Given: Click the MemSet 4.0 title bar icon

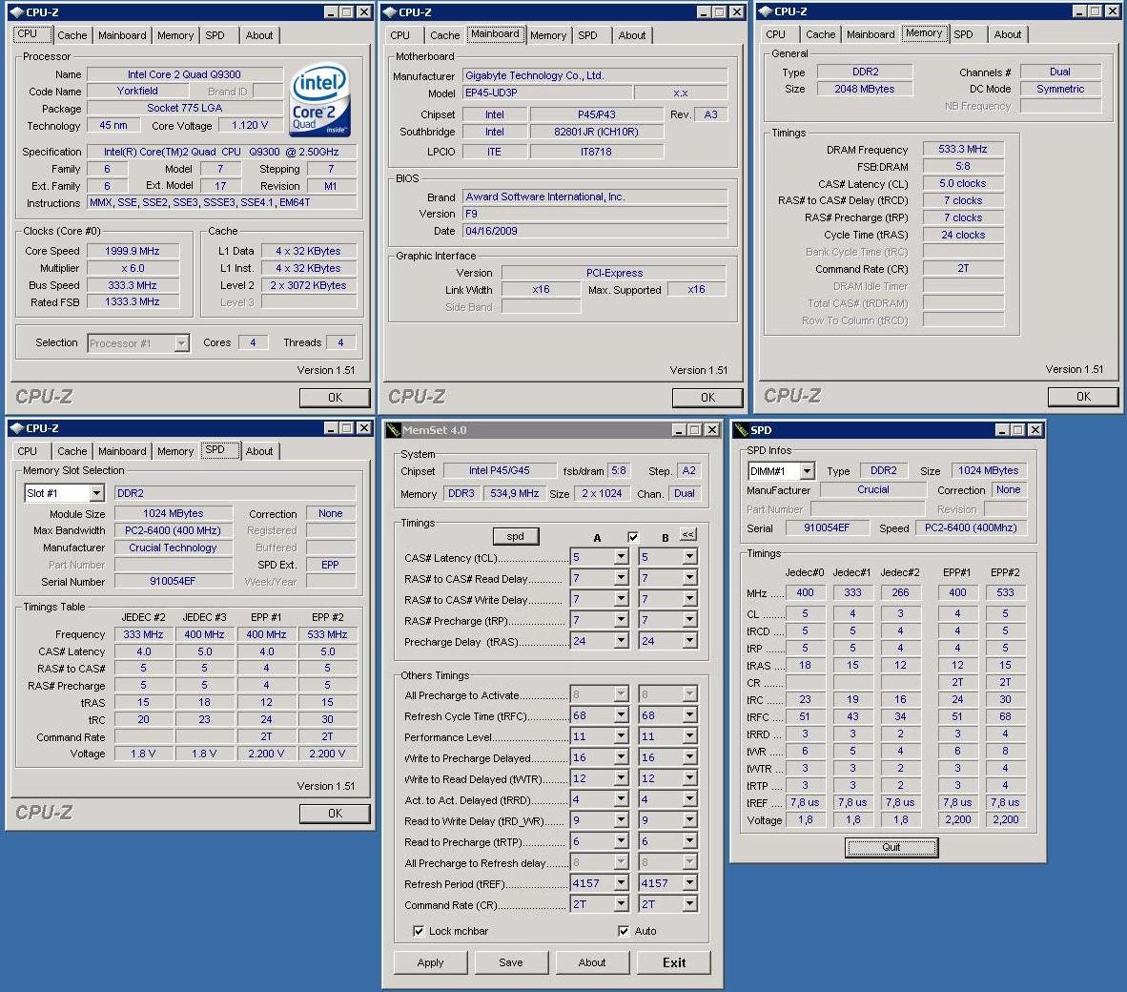Looking at the screenshot, I should pos(393,430).
